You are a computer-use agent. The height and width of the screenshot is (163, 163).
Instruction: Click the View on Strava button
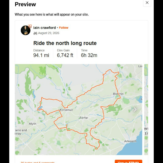tap(128, 161)
